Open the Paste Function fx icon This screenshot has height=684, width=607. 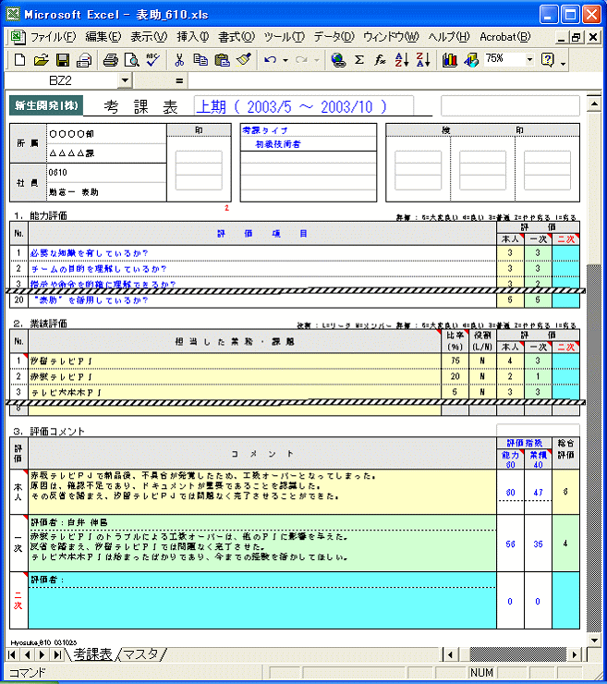(381, 60)
